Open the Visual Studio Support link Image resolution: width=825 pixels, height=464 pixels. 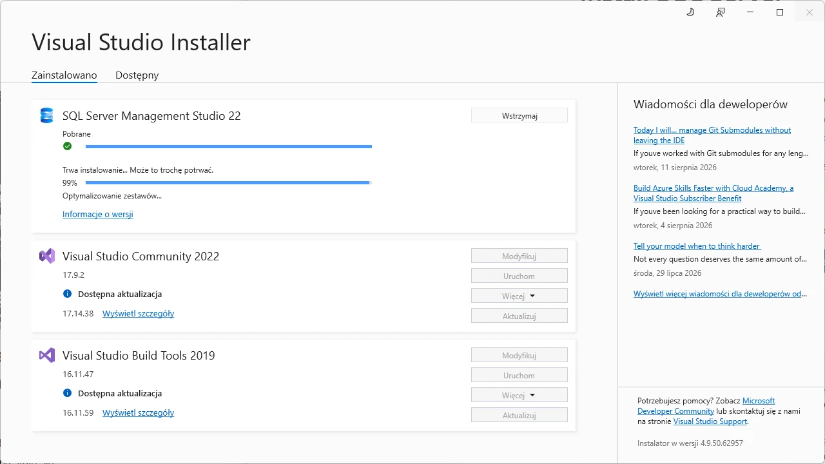(710, 421)
